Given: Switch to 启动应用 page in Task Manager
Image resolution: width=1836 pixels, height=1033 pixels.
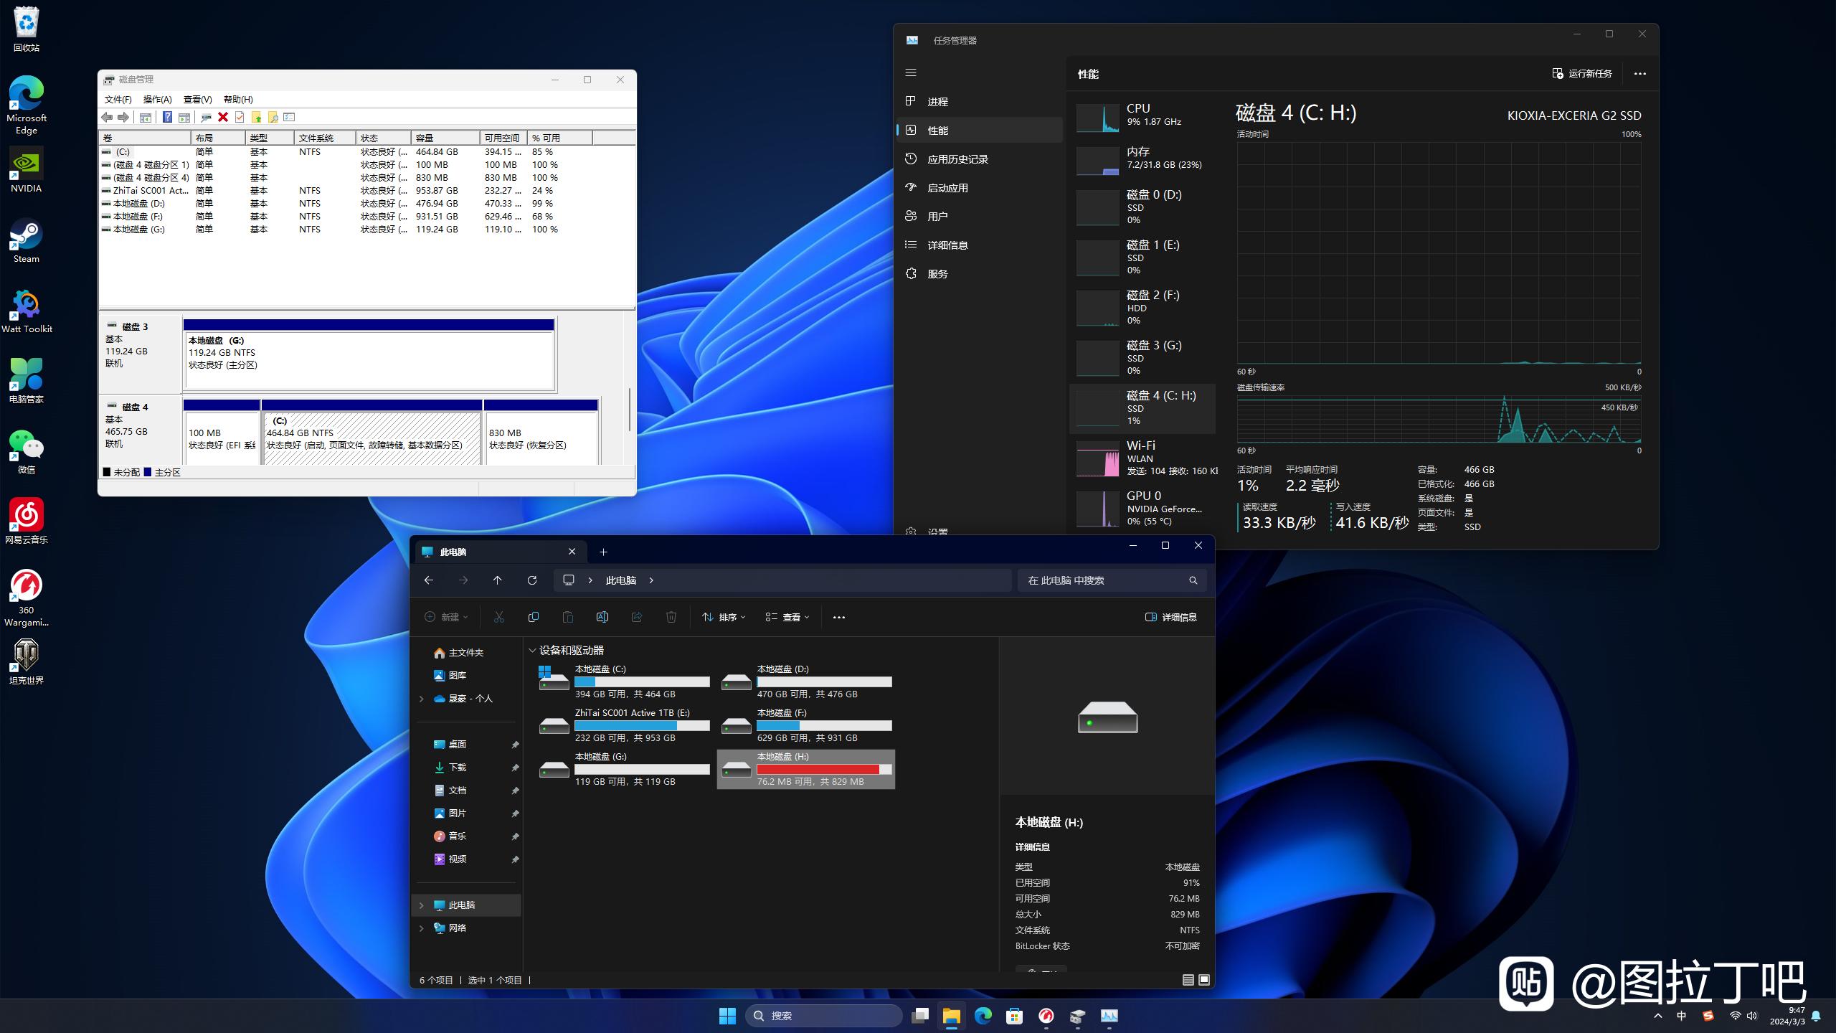Looking at the screenshot, I should 980,188.
